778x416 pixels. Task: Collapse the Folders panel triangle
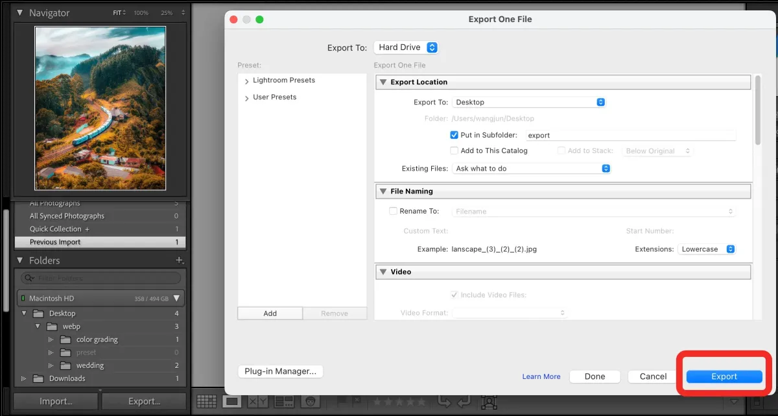tap(20, 260)
